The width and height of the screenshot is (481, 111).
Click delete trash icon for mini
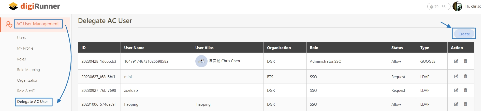(465, 76)
